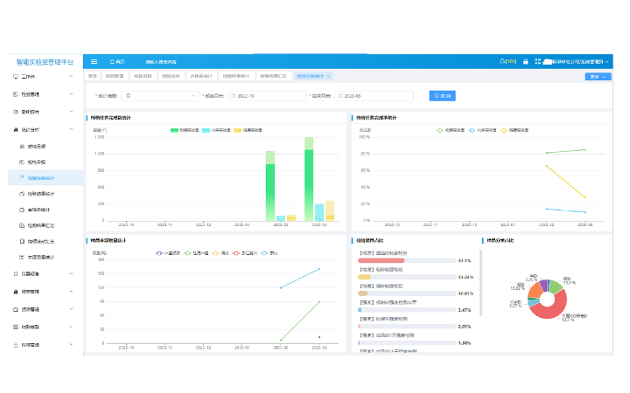Viewport: 630px width, 393px height.
Task: Open the 月 statistics dimension dropdown
Action: point(160,96)
